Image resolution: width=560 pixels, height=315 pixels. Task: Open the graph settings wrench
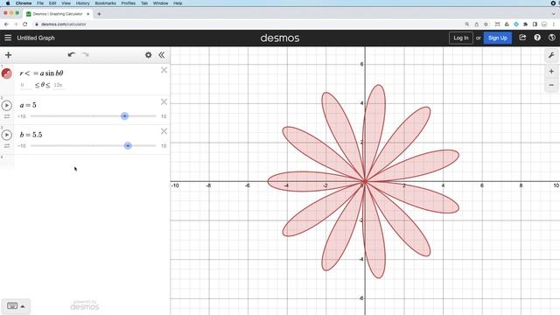click(x=551, y=55)
